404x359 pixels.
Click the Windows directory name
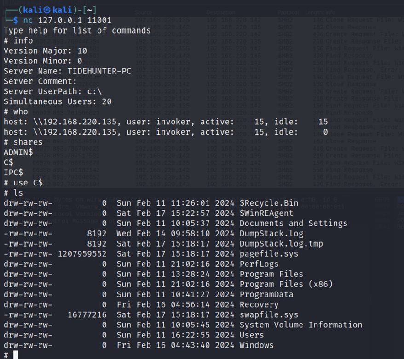coord(257,345)
